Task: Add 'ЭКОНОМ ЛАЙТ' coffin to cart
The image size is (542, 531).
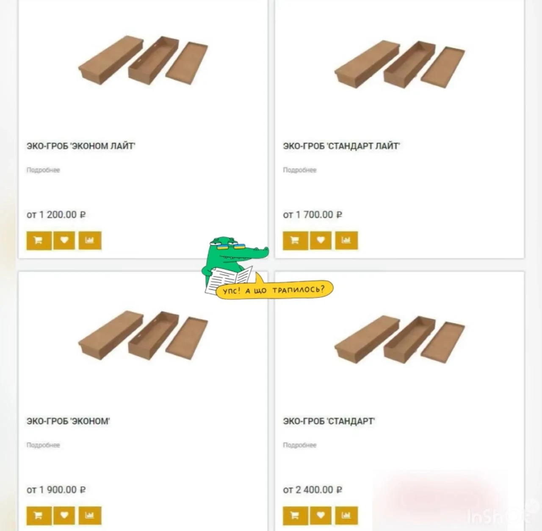Action: pos(39,241)
